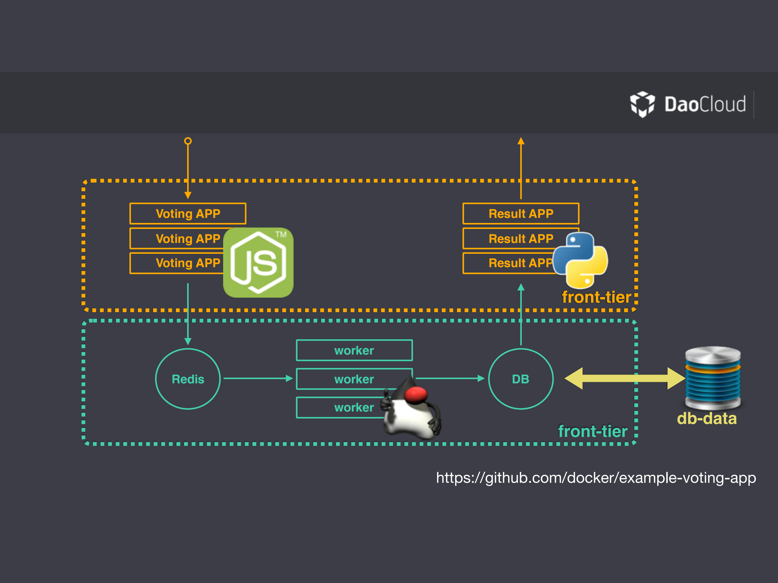
Task: Enable the topmost Voting APP instance
Action: pos(188,213)
